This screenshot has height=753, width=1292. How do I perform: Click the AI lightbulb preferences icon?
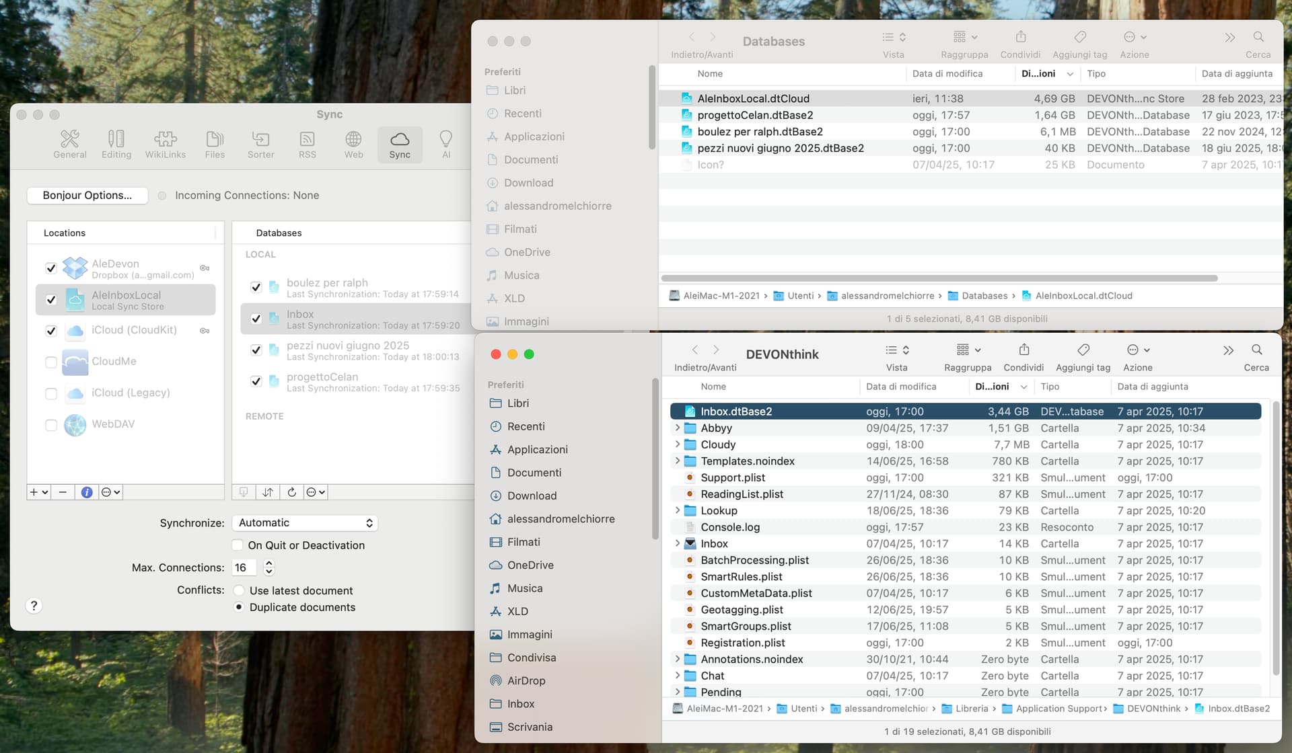[x=445, y=144]
